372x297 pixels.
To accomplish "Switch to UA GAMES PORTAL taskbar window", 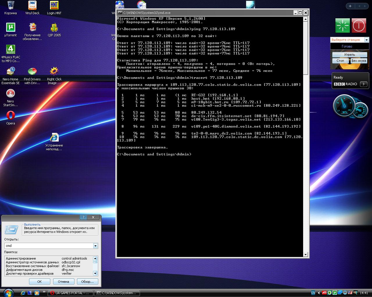I will tap(70, 293).
